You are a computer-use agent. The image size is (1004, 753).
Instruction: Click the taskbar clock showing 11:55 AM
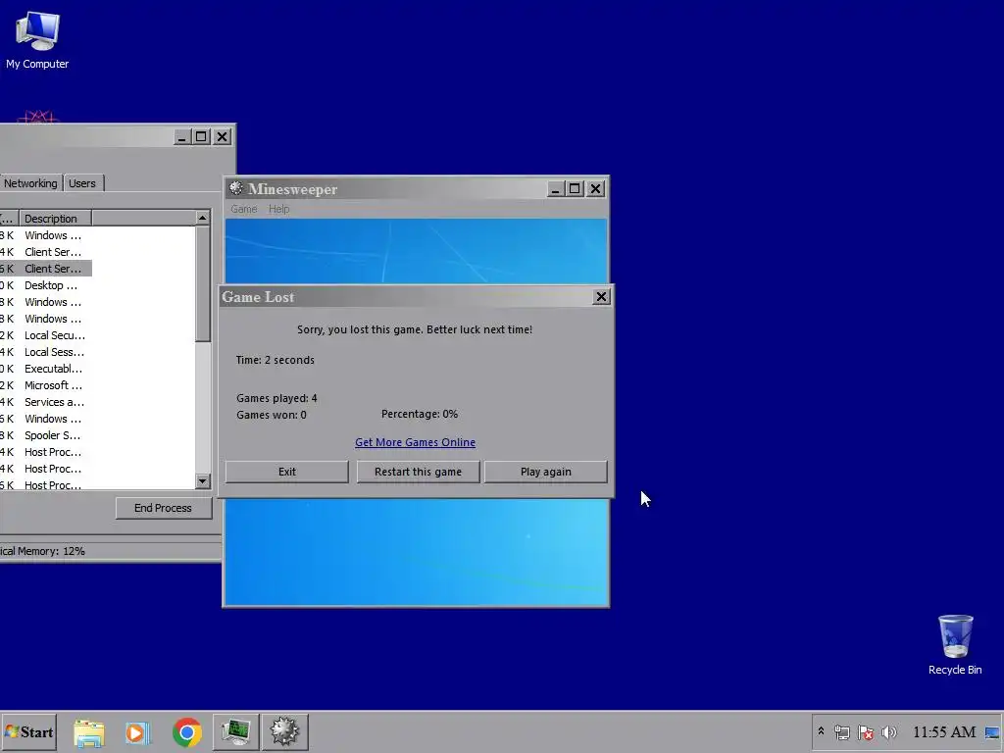pos(944,731)
